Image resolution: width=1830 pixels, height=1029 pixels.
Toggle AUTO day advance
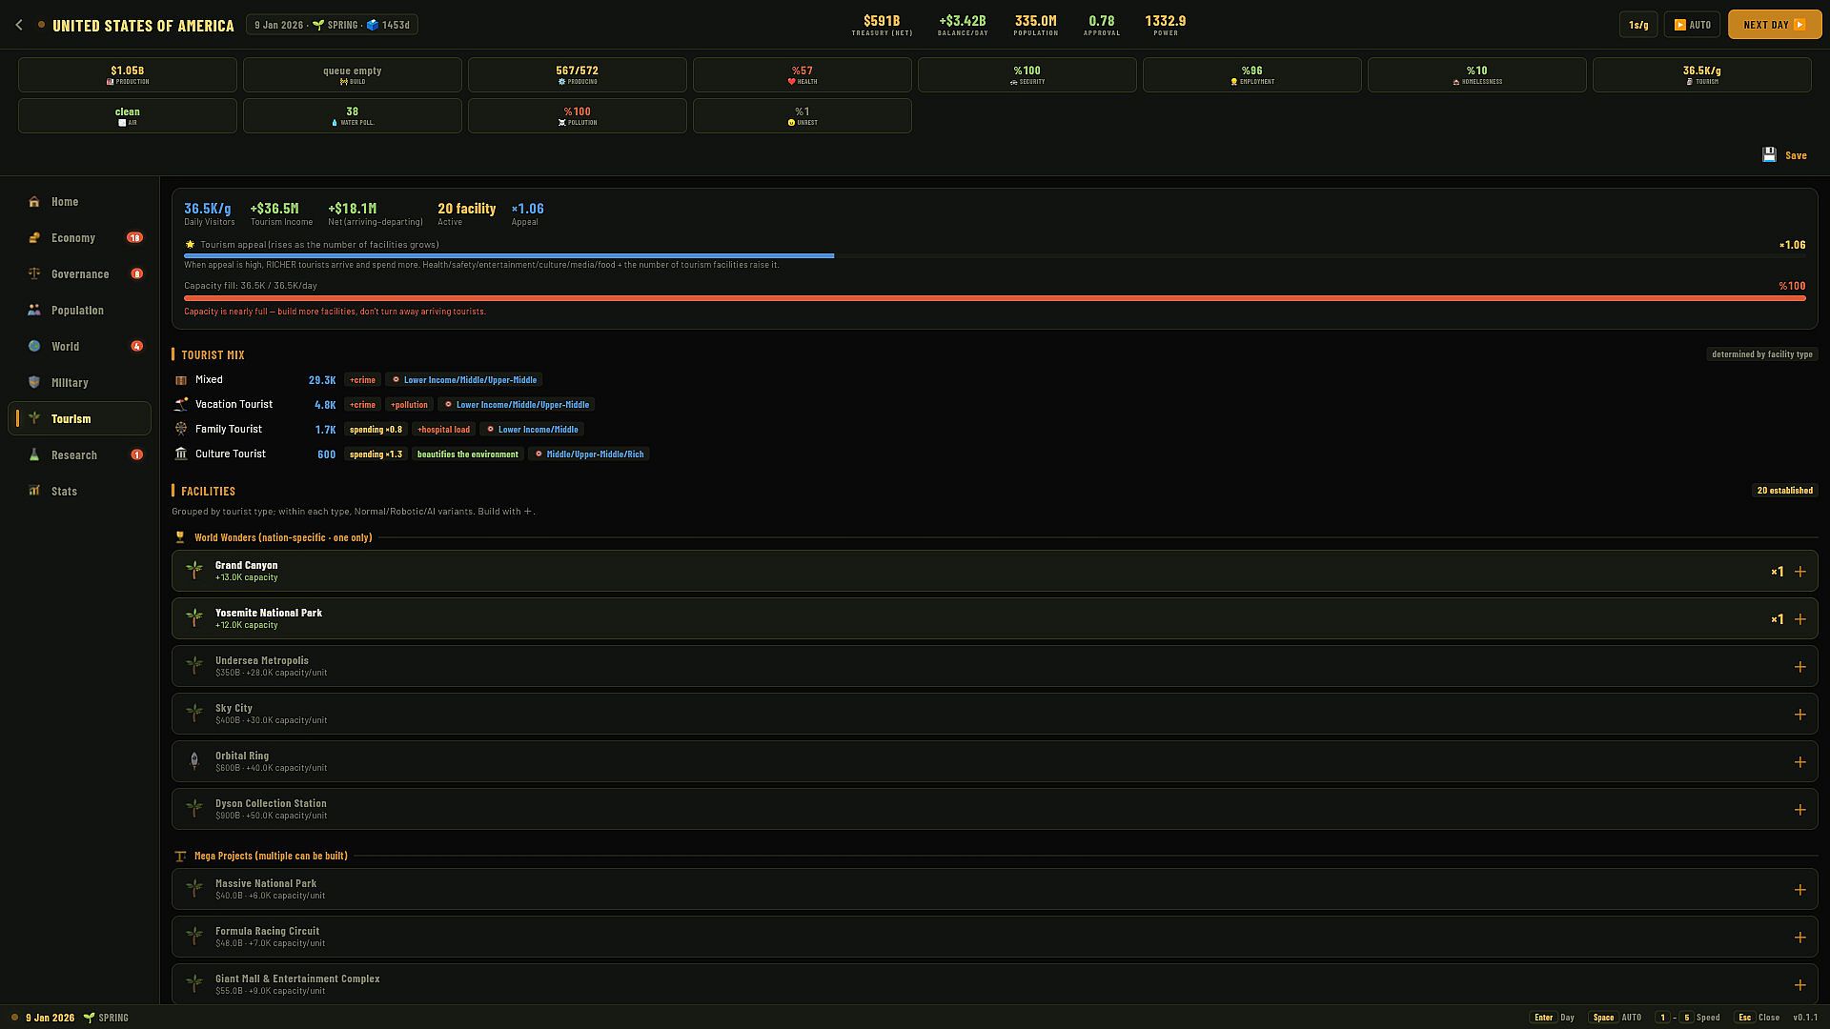point(1692,25)
